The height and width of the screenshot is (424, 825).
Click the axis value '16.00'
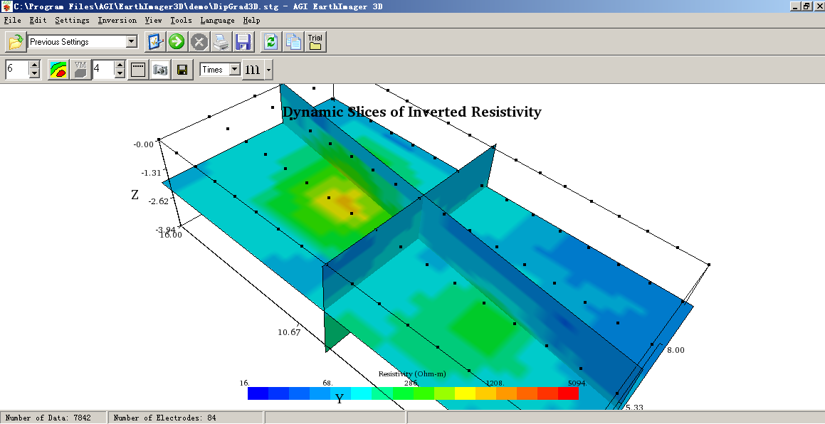[x=170, y=235]
